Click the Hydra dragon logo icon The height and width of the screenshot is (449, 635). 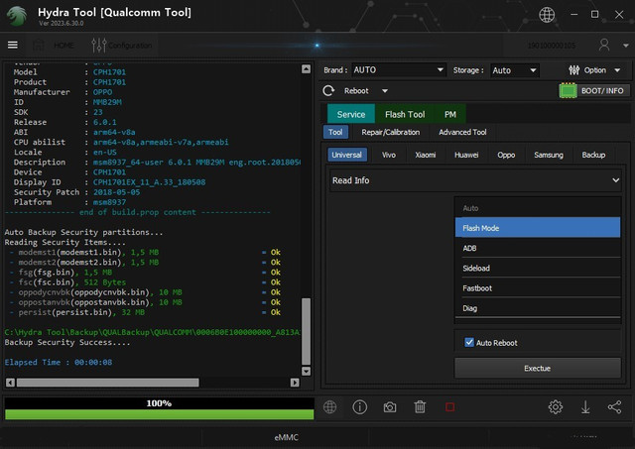coord(17,16)
